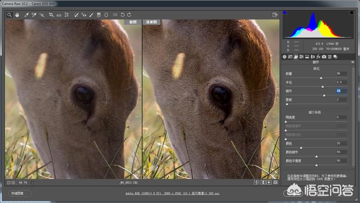
Task: Open the preview preferences menu icon
Action: (x=276, y=182)
